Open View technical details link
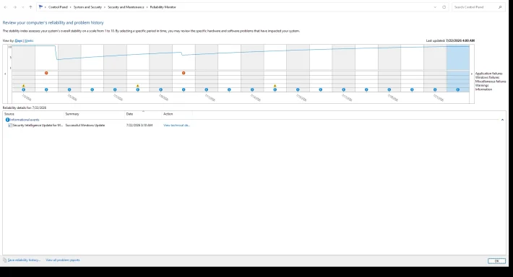This screenshot has width=513, height=277. tap(176, 126)
